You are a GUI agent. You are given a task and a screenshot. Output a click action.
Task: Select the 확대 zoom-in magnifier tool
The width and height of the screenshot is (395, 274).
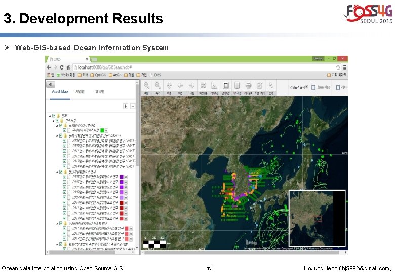(146, 88)
